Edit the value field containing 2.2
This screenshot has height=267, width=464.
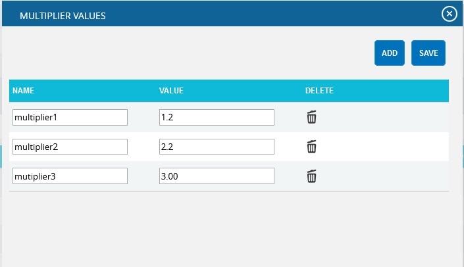[x=217, y=147]
